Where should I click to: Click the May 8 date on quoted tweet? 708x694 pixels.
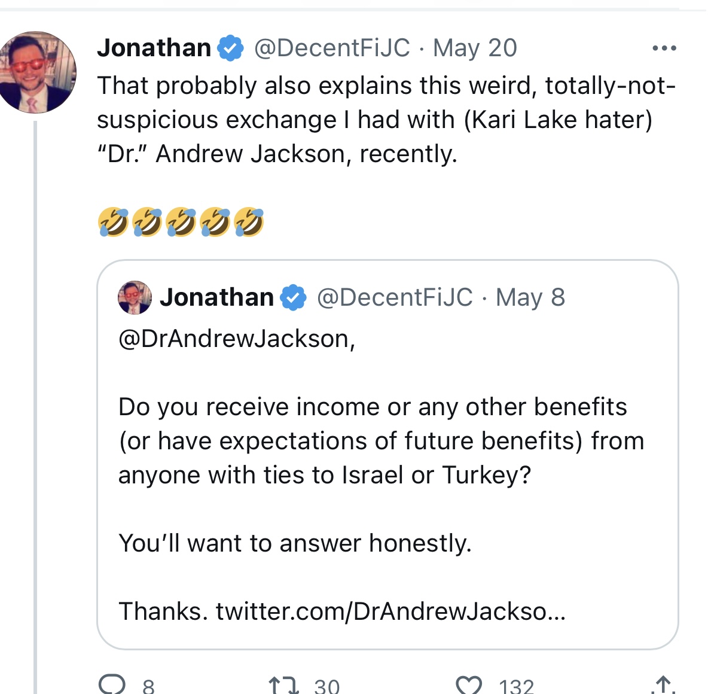point(530,298)
